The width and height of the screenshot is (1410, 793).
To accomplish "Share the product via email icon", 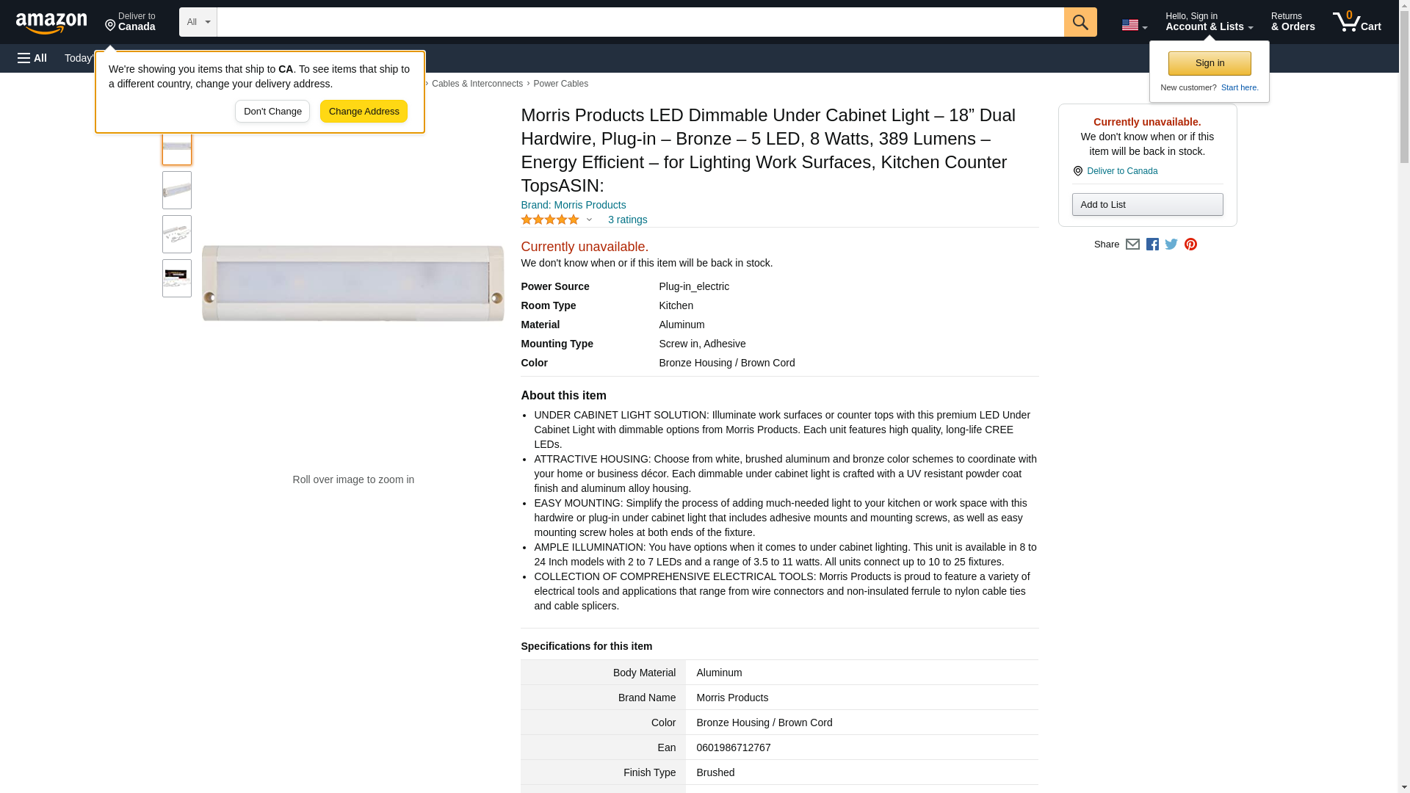I will 1132,245.
